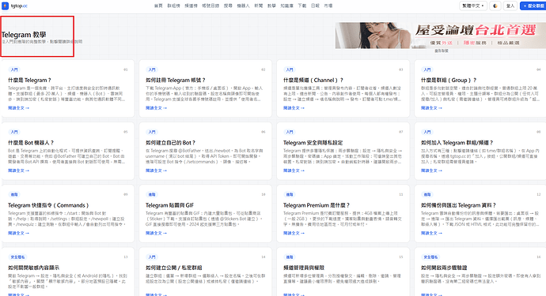
Task: Click 閱讀全文 under 如何備份與匯出 Telegram 資料？
Action: (431, 233)
